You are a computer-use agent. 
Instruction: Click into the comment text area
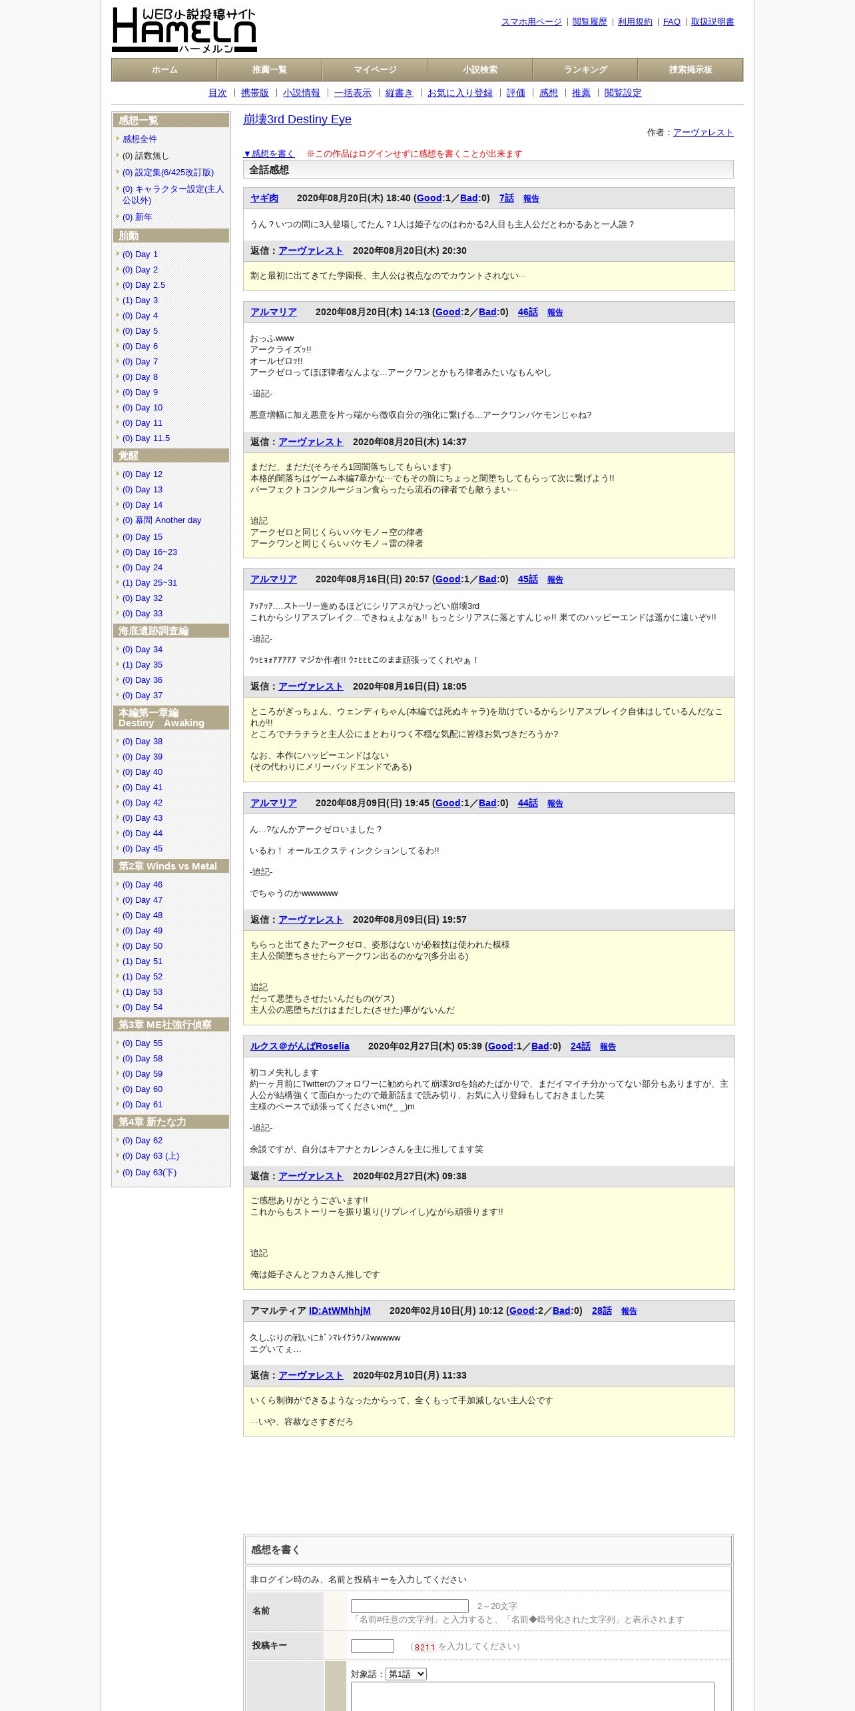point(533,1696)
